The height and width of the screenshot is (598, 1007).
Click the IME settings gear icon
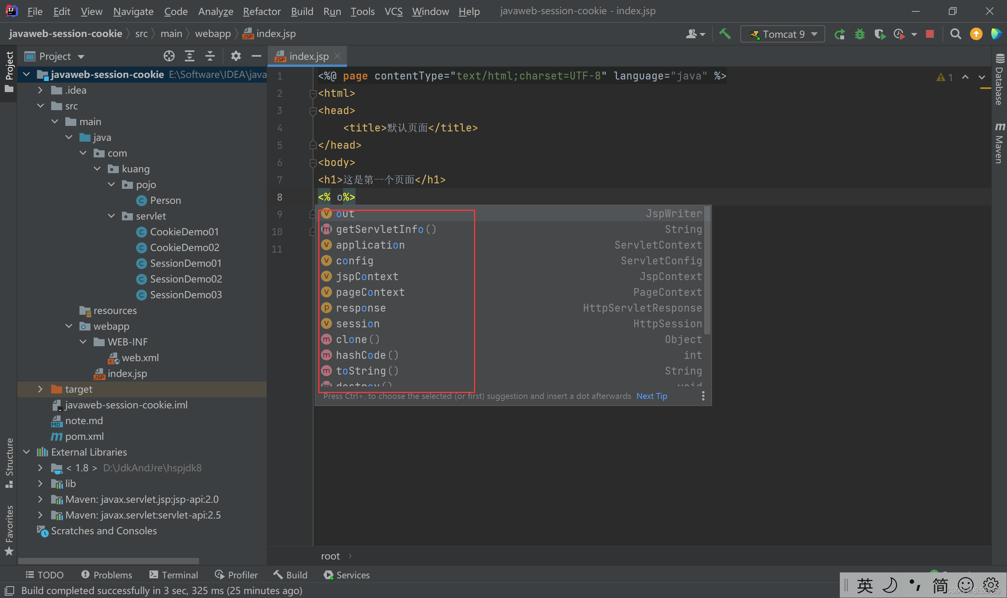[990, 585]
